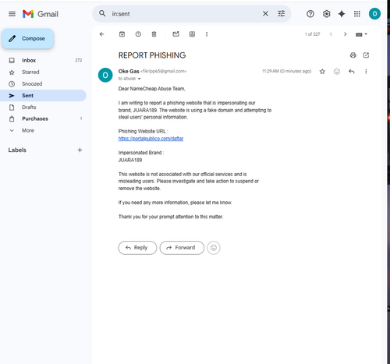The width and height of the screenshot is (390, 364).
Task: Click the 11:29 AM timestamp
Action: point(286,71)
